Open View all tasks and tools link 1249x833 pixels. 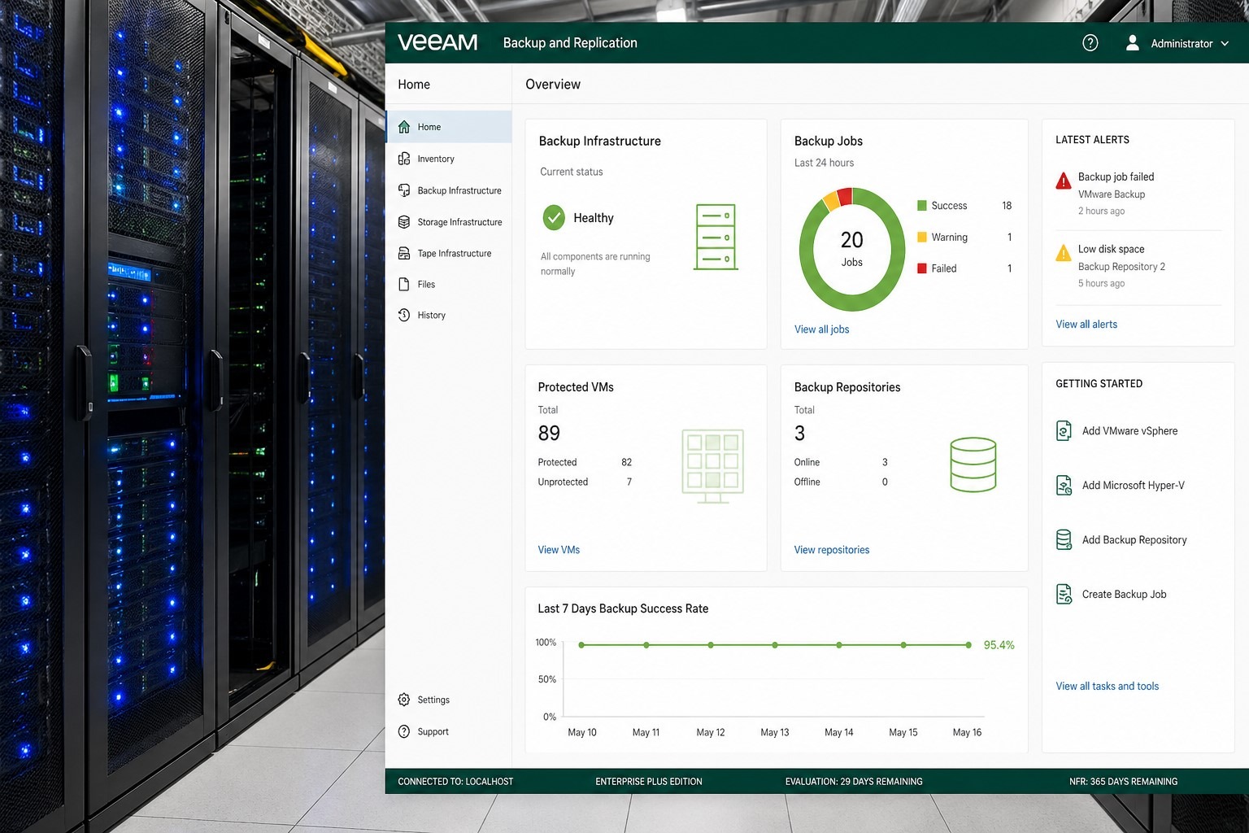click(1107, 686)
